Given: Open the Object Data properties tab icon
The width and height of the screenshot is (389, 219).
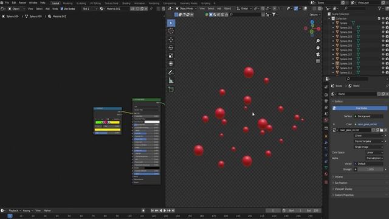Looking at the screenshot, I should pyautogui.click(x=326, y=168).
